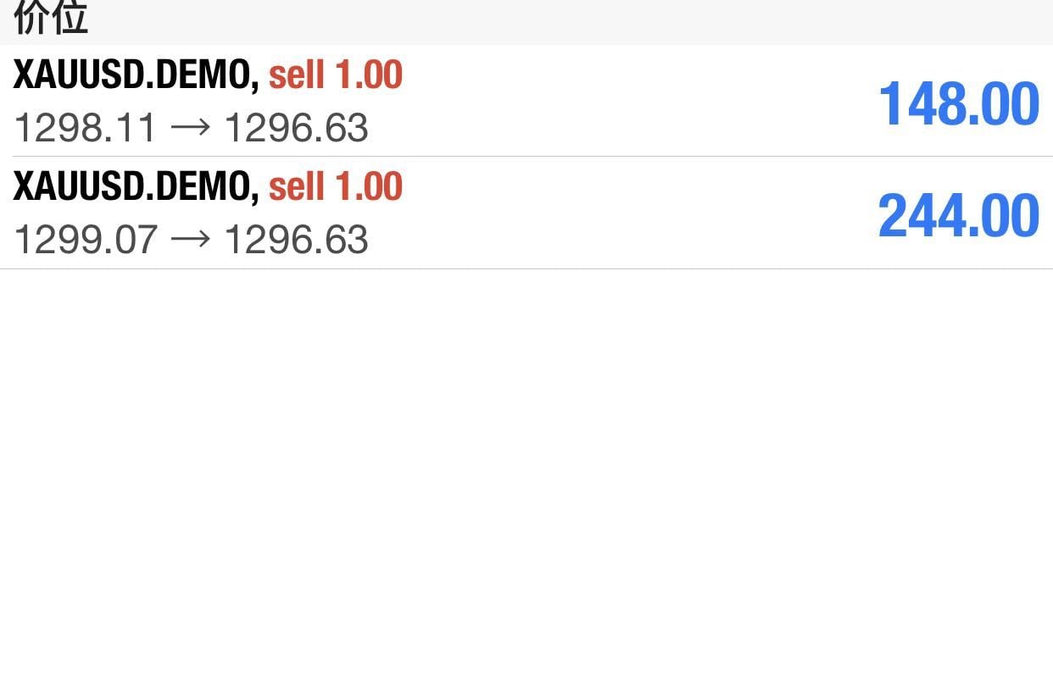Click the arrow after 1299.07
Image resolution: width=1053 pixels, height=686 pixels.
[190, 240]
